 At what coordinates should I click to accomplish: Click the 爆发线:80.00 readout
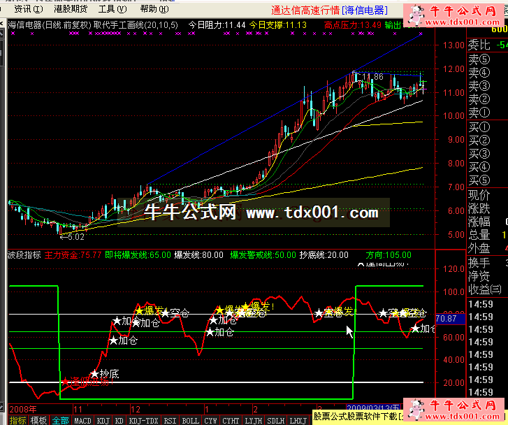(198, 255)
